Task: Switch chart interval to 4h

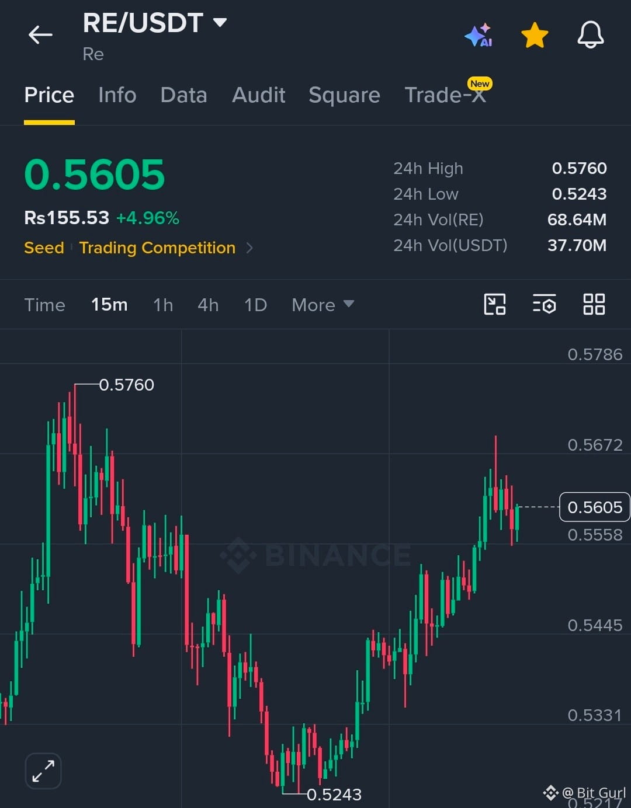Action: point(208,305)
